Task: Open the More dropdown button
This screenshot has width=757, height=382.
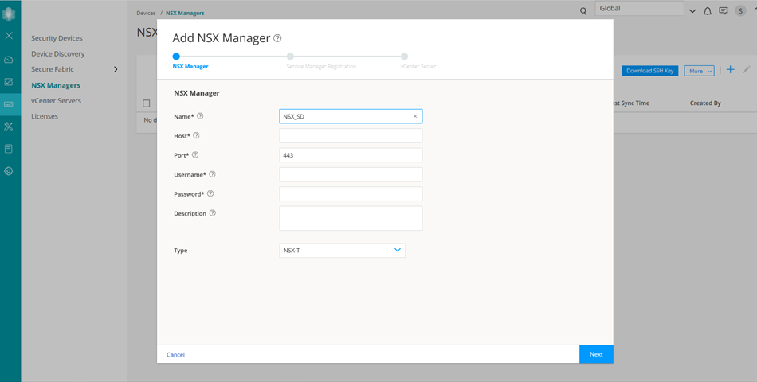Action: [699, 71]
